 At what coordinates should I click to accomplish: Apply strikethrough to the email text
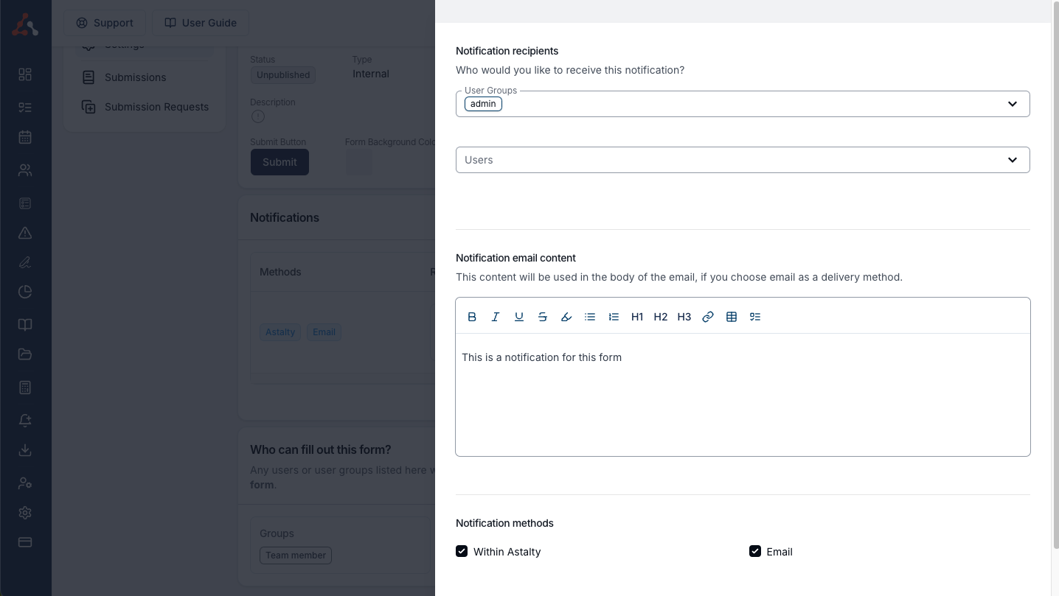pos(543,317)
